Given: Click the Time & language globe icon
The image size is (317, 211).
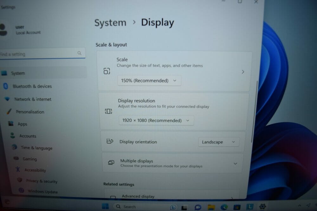Looking at the screenshot, I should pos(14,147).
